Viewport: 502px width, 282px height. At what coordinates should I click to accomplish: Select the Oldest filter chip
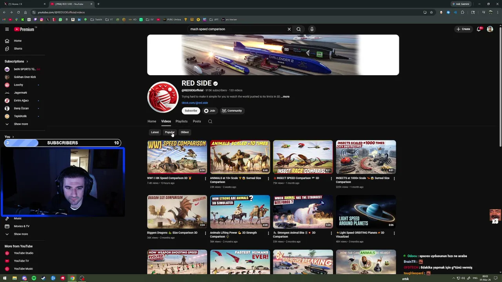(185, 132)
